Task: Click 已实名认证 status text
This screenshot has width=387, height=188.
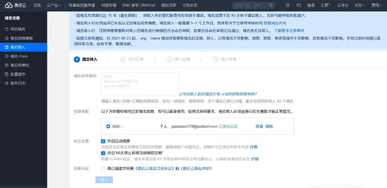Action: (x=228, y=126)
